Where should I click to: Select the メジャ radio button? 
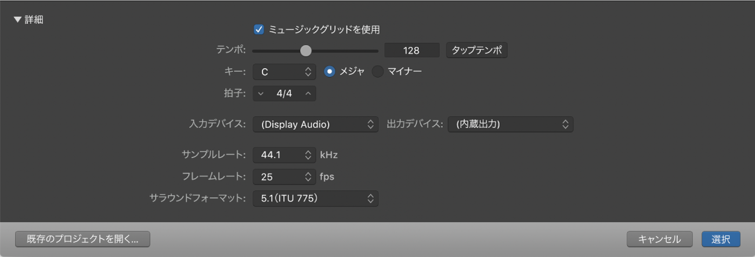(x=330, y=72)
